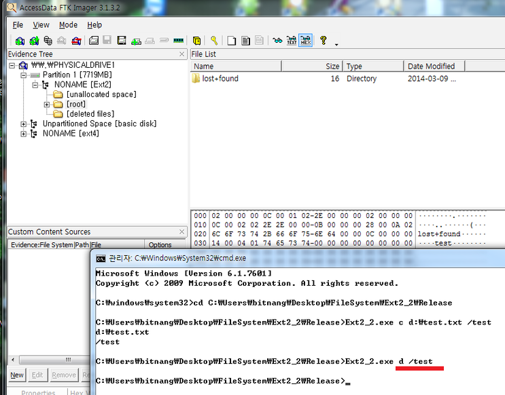This screenshot has width=505, height=395.
Task: Click the greyed Export Directory Listing icon
Action: click(x=259, y=41)
